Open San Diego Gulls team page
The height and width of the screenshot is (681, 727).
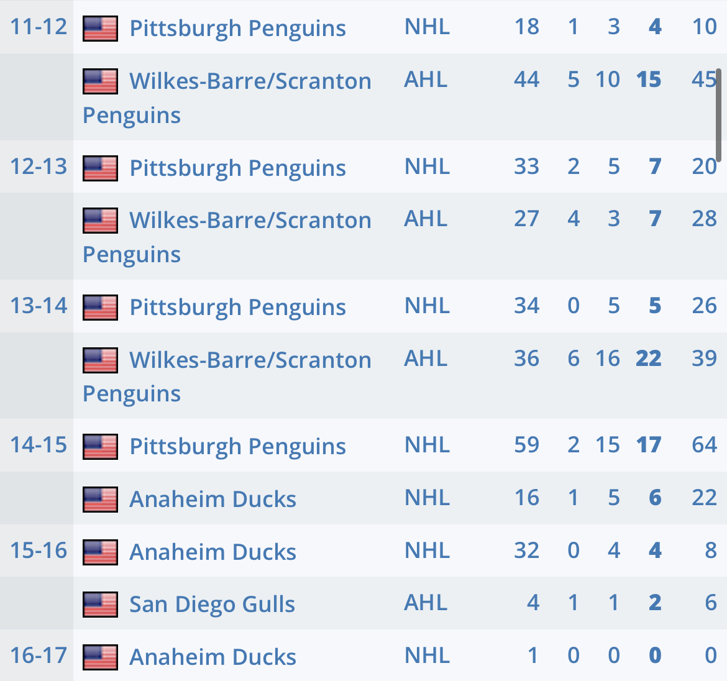tap(212, 605)
